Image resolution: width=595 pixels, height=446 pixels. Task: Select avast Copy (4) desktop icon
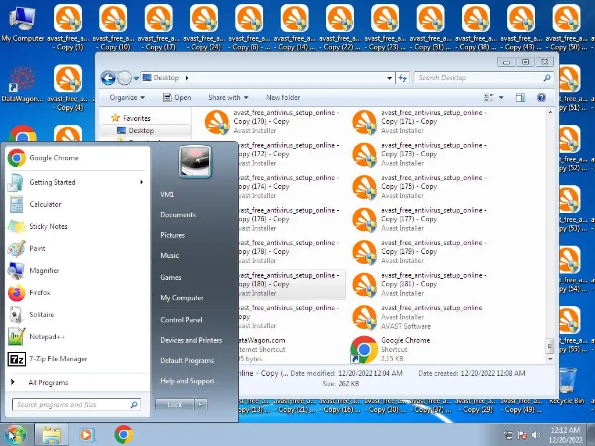(68, 88)
